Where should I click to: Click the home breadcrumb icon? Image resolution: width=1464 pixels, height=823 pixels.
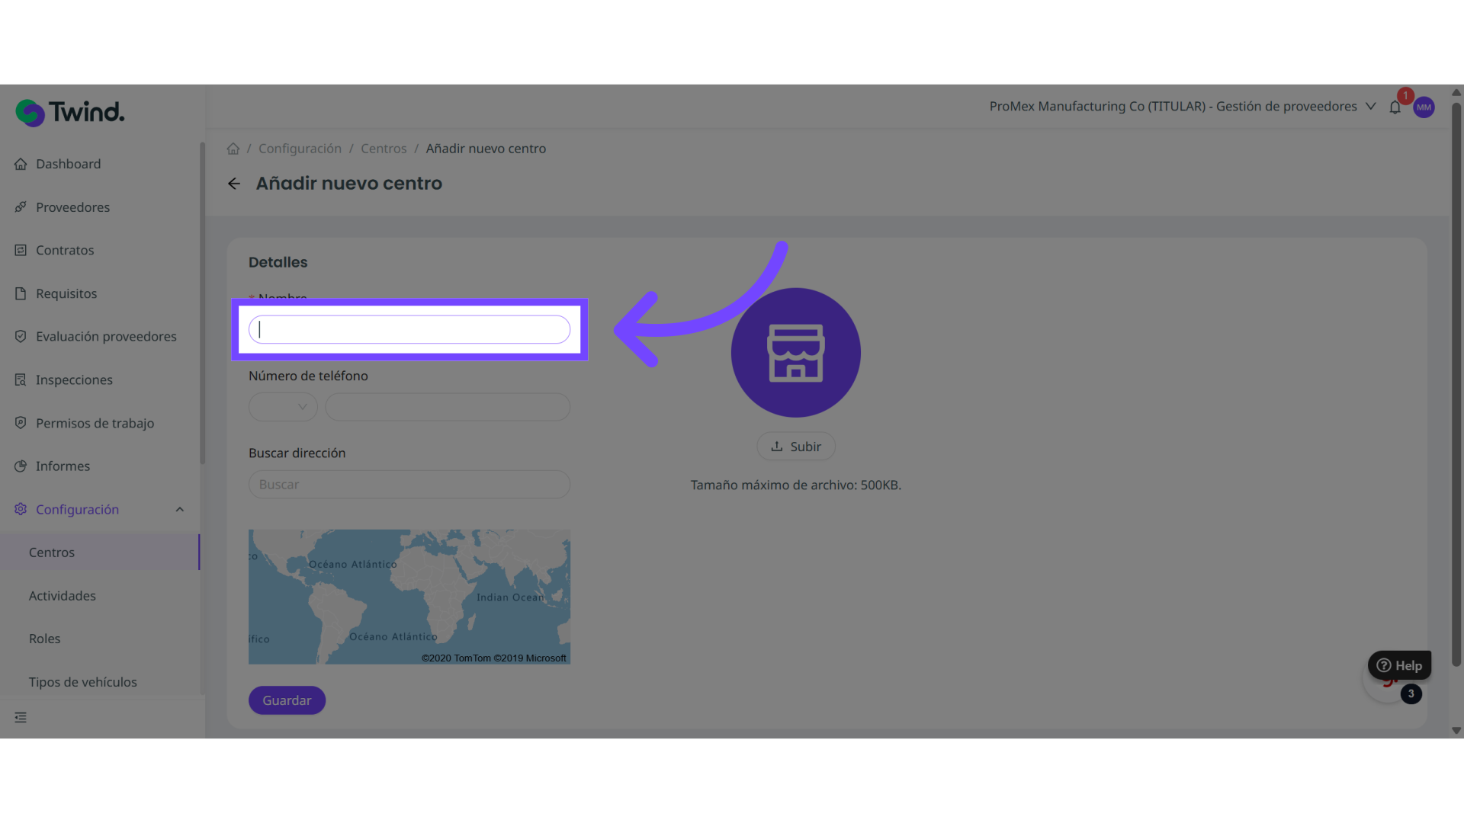point(233,149)
